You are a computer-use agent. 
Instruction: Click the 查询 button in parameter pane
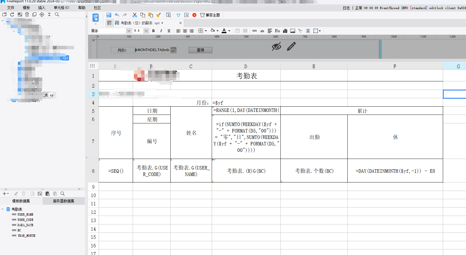[200, 50]
